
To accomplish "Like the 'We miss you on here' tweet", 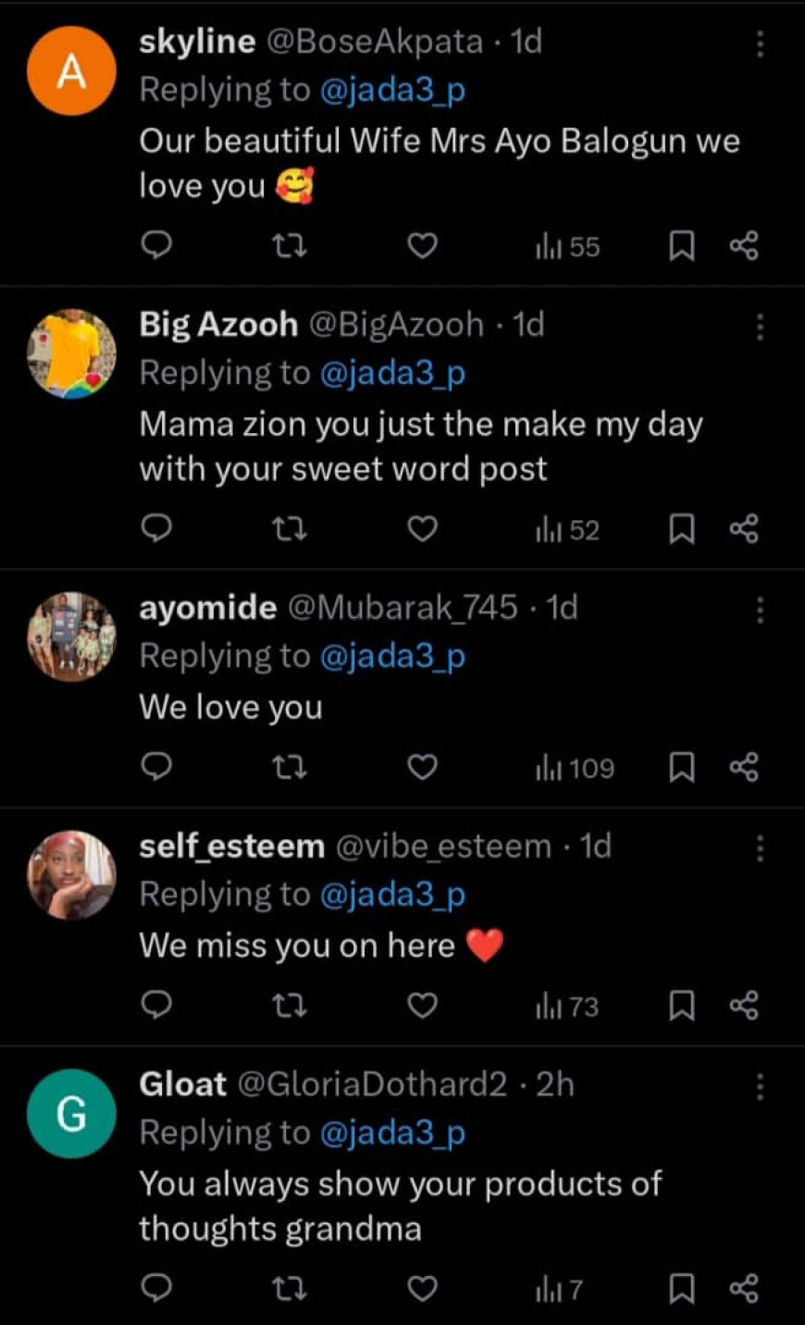I will (x=423, y=1006).
